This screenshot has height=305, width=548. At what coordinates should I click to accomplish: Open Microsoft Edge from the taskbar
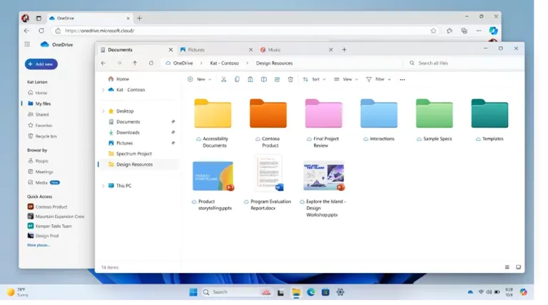click(310, 292)
